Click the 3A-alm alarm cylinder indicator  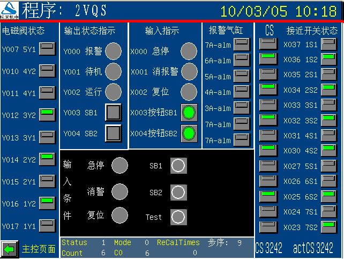[242, 108]
